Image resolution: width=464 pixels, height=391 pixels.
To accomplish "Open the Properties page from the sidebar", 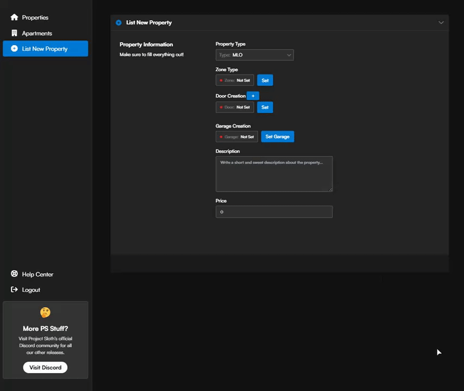I will [x=35, y=17].
